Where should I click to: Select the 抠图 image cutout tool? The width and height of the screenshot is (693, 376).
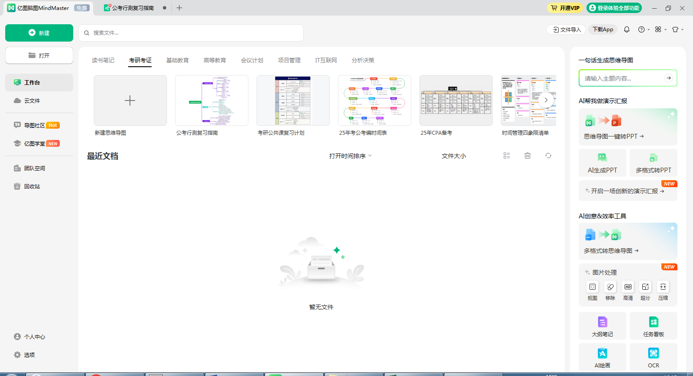point(593,290)
